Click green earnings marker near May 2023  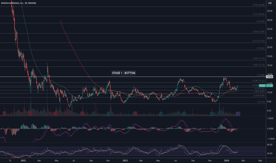click(x=161, y=114)
